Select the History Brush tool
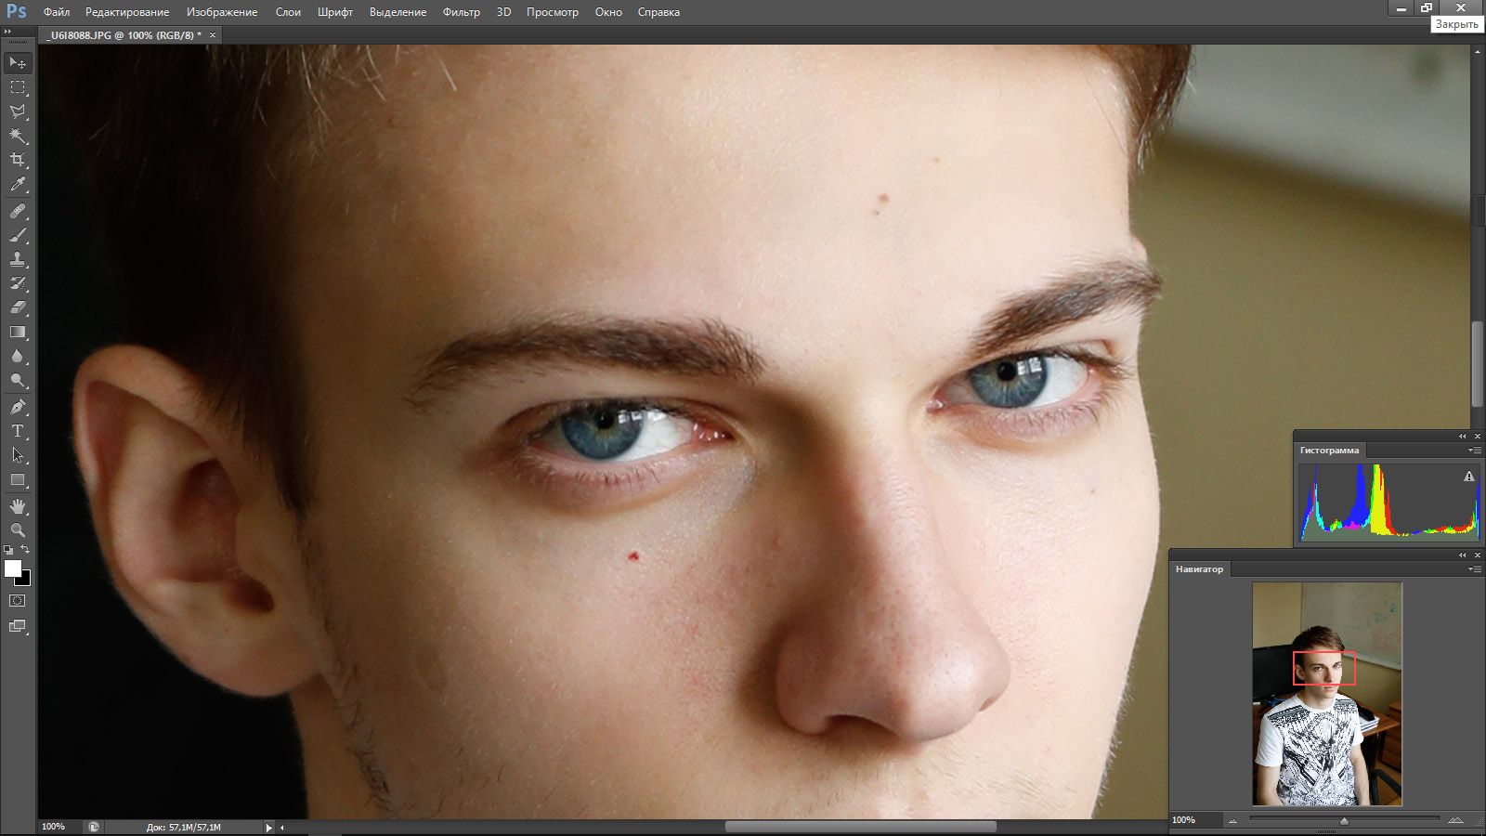This screenshot has width=1486, height=836. [18, 283]
